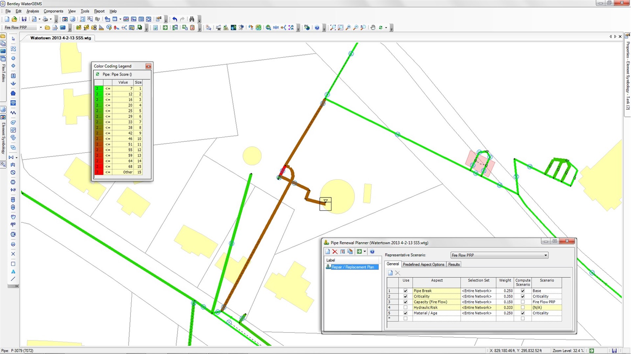Refresh the Color Coding Legend
This screenshot has height=354, width=631.
tap(98, 74)
